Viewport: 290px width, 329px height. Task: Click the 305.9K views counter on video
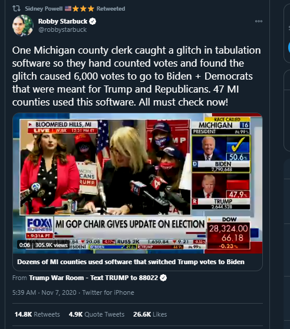click(x=51, y=245)
